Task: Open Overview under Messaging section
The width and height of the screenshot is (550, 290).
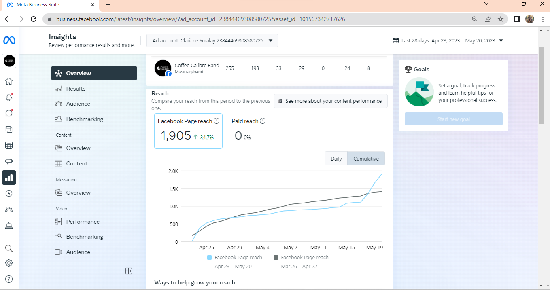Action: (x=94, y=193)
